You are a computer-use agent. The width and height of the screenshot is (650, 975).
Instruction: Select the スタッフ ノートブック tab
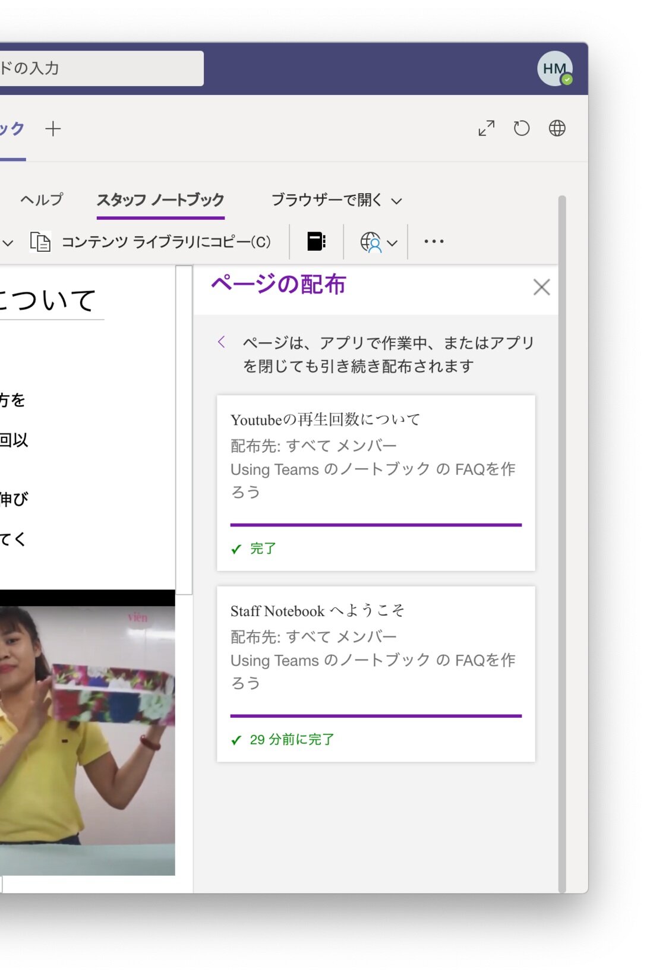[x=160, y=200]
